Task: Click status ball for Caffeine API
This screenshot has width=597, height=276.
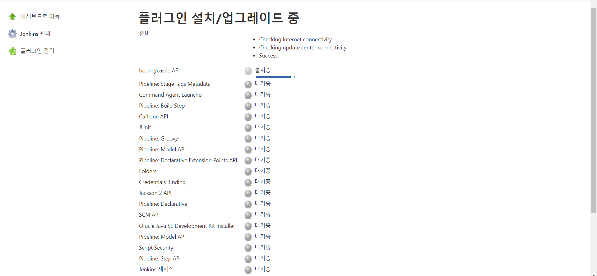Action: [x=248, y=117]
